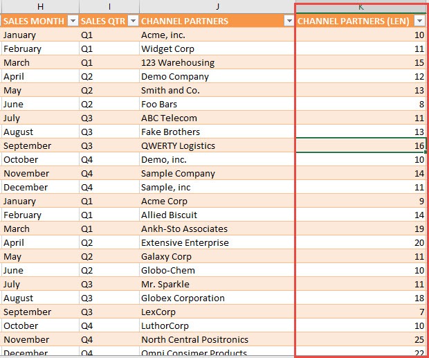Screen dimensions: 429x358
Task: Select the cell 'Extensive Enterprise'
Action: [217, 242]
